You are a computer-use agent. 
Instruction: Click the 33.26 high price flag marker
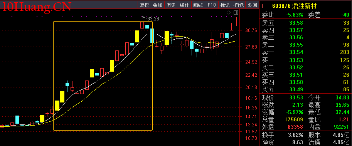coord(150,18)
